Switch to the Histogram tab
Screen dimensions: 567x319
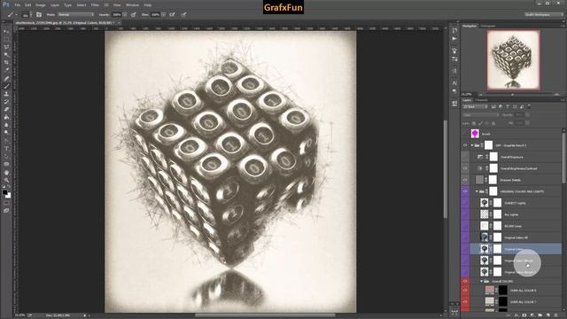488,26
